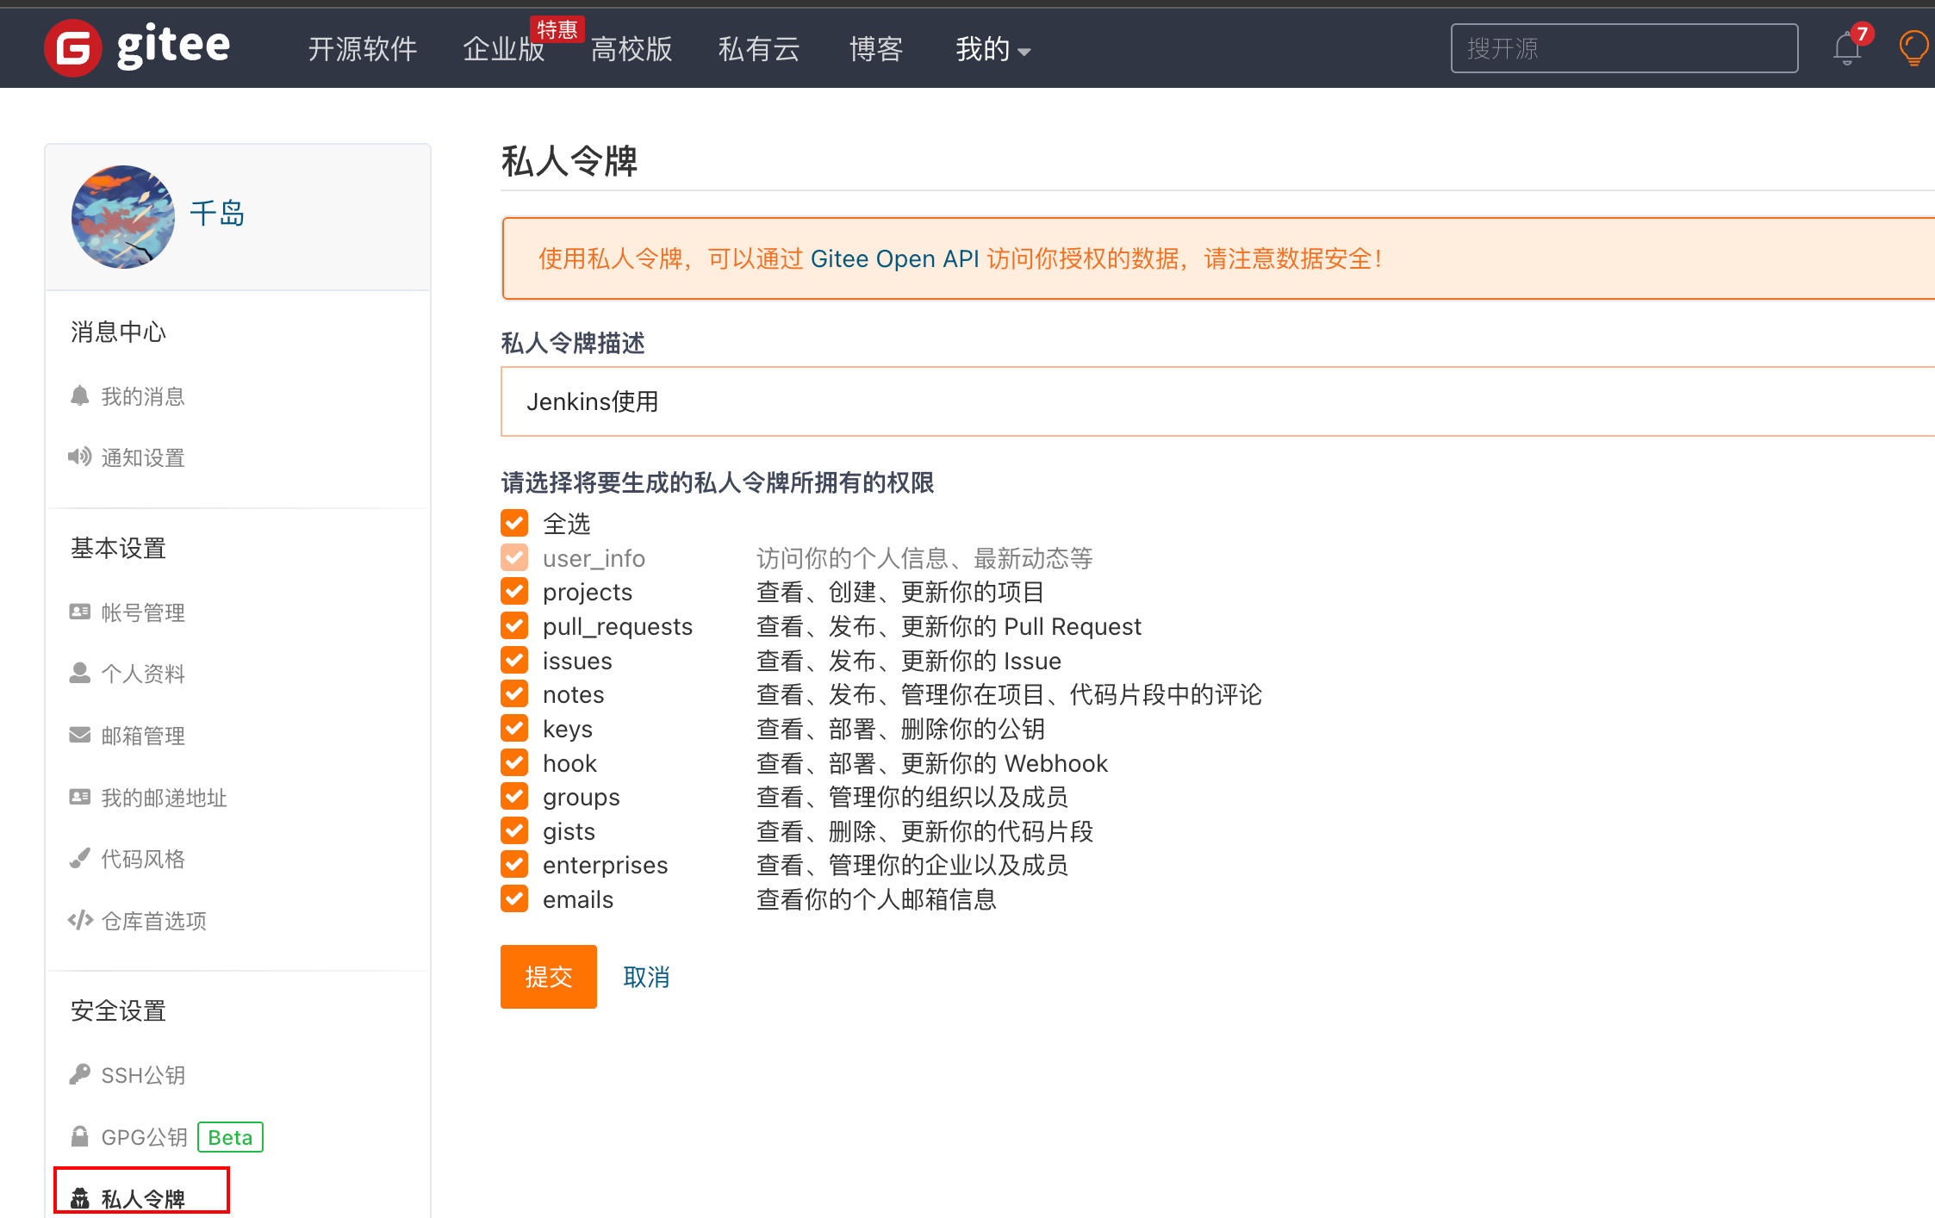Disable the hook permission checkbox

click(514, 762)
